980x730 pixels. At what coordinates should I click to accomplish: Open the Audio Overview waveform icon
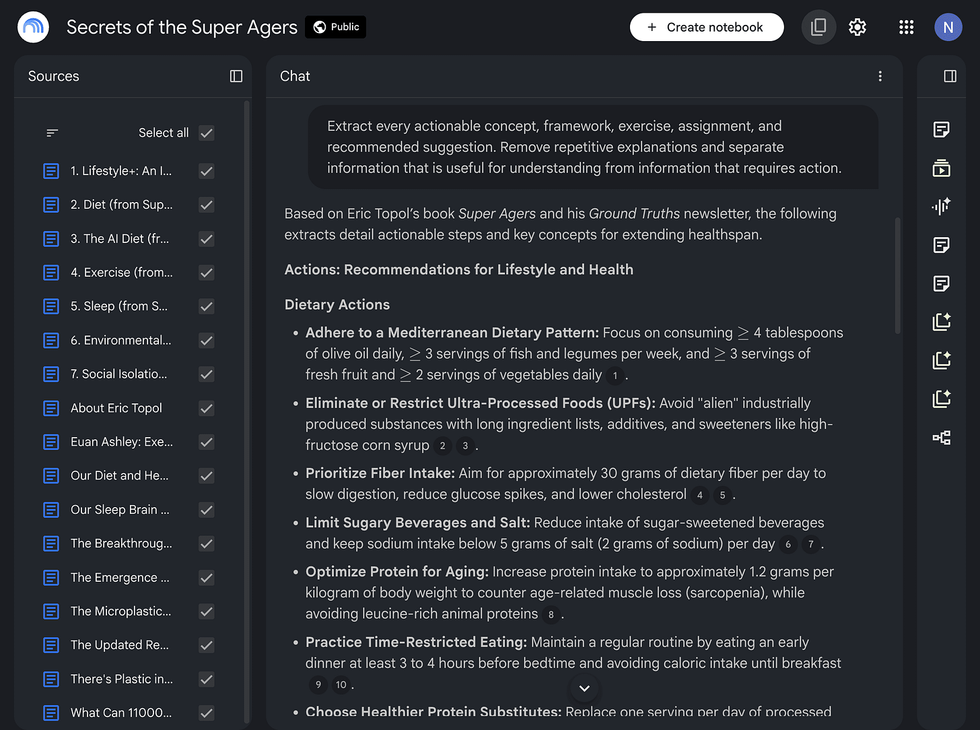[941, 206]
